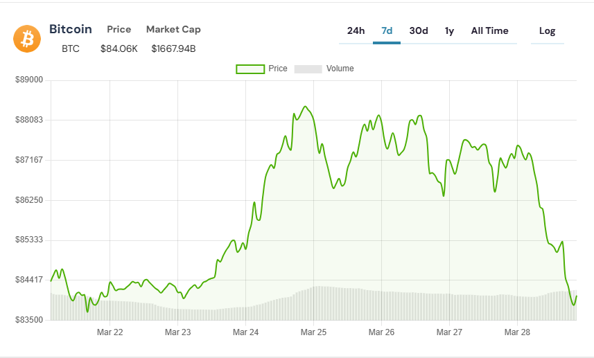Click the BTC ticker symbol
Screen dimensions: 594x358
pyautogui.click(x=71, y=48)
